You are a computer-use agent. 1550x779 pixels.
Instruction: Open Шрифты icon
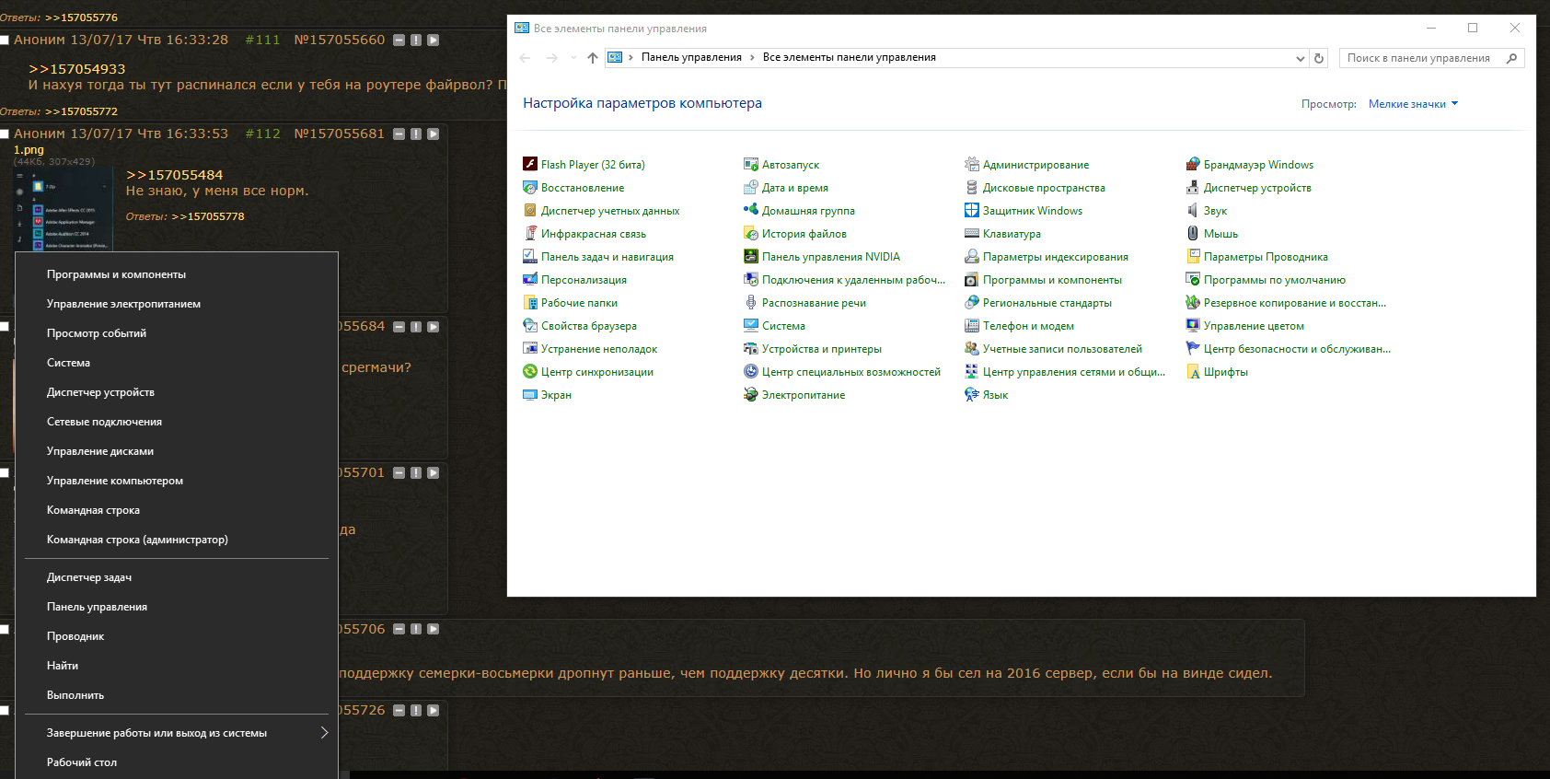(1193, 372)
